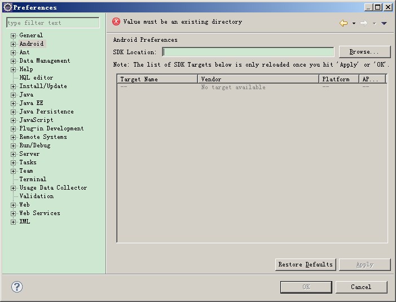The width and height of the screenshot is (396, 302).
Task: Select the Terminal preferences item
Action: [x=33, y=179]
